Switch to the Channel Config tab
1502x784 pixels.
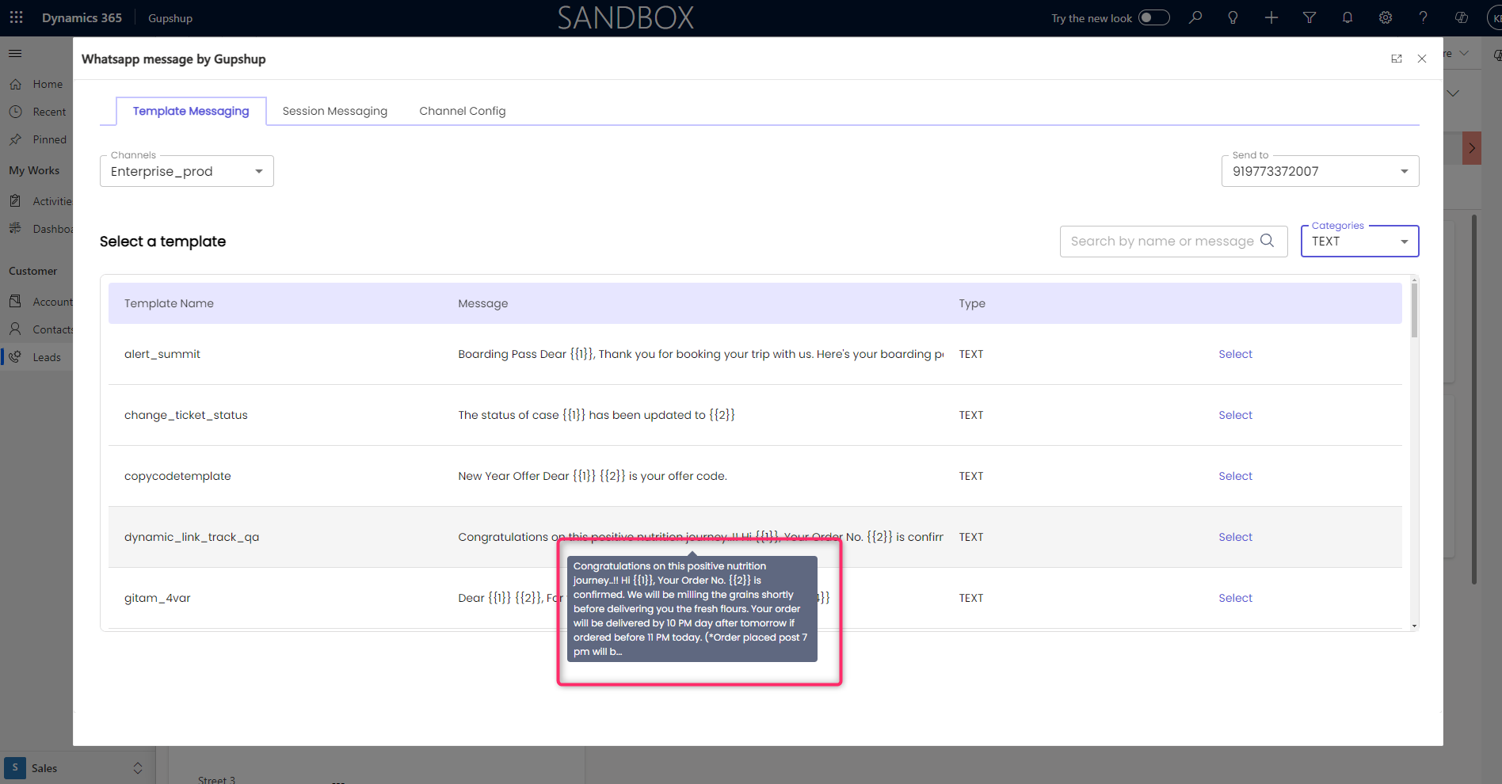[463, 111]
